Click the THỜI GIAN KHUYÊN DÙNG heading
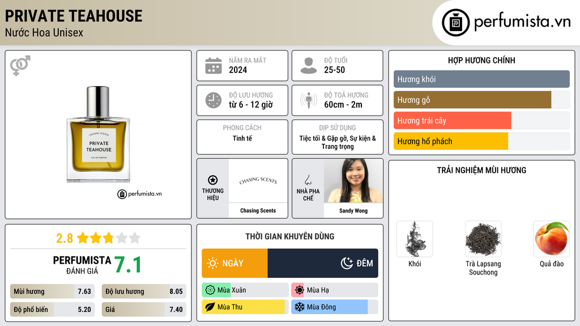Viewport: 580px width, 326px height. pos(290,237)
